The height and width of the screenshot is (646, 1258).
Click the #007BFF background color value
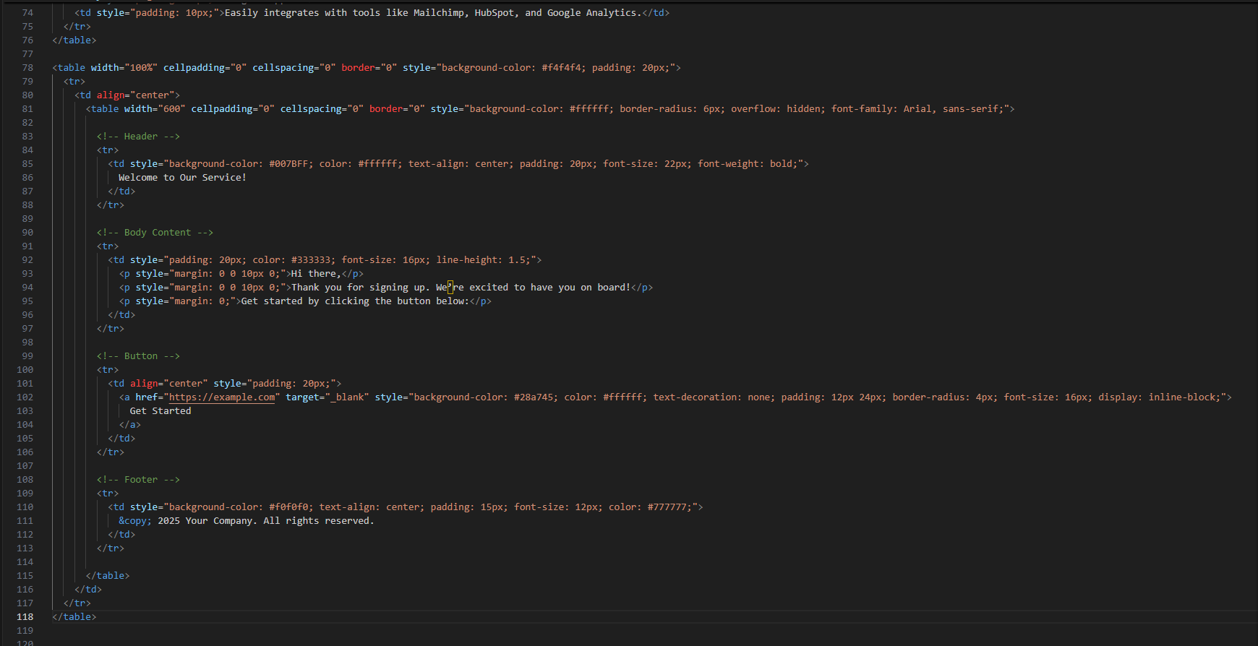pos(291,164)
